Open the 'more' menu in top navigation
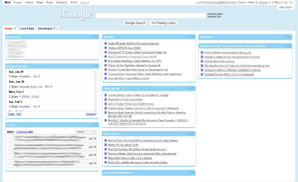The height and width of the screenshot is (182, 298). click(85, 2)
